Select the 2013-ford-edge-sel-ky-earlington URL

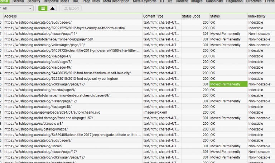(x=61, y=79)
